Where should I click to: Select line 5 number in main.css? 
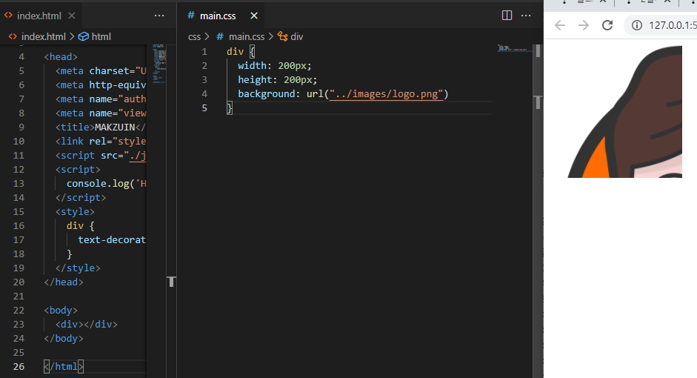pyautogui.click(x=204, y=108)
